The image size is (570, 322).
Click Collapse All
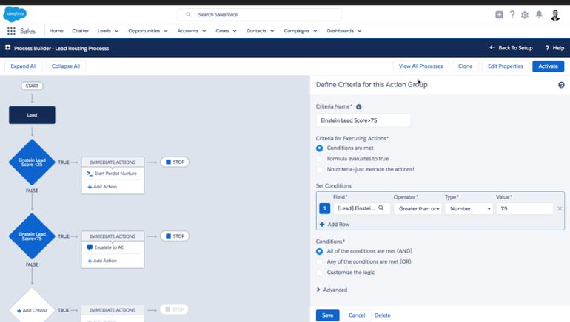coord(66,66)
